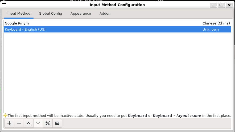This screenshot has width=235, height=132.
Task: Remove the selected input method
Action: point(19,123)
